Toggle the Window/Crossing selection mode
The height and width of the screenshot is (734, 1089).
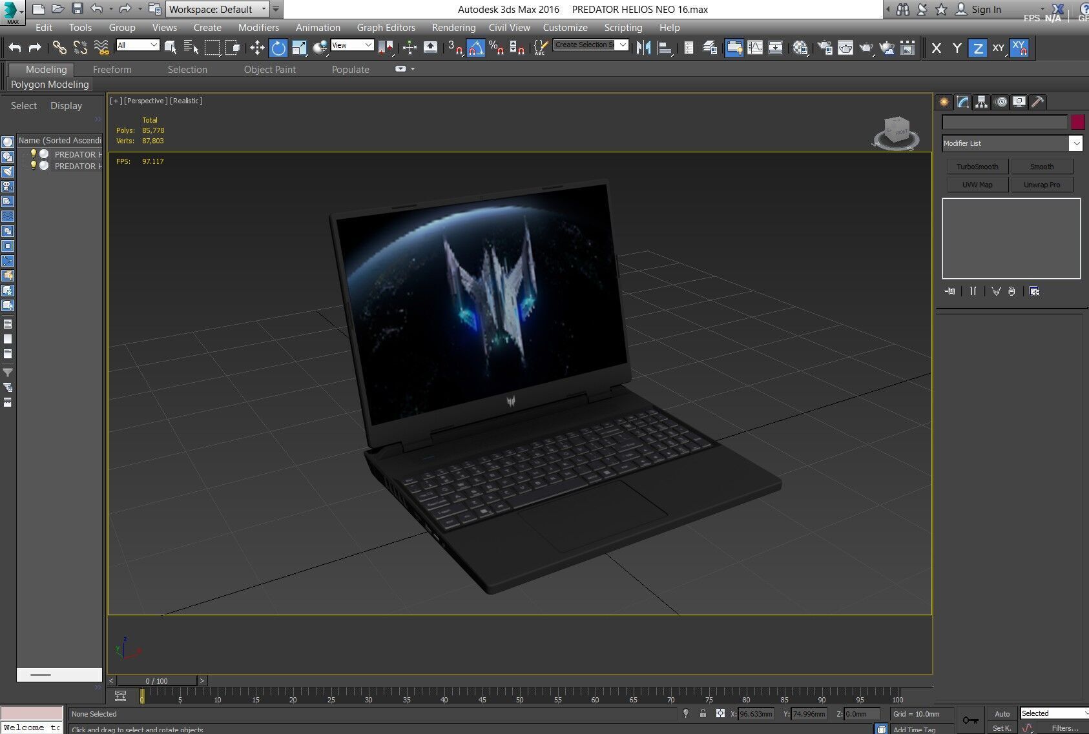(x=233, y=47)
